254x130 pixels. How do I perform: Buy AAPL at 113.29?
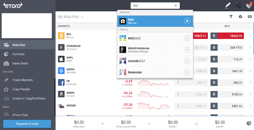tap(227, 59)
